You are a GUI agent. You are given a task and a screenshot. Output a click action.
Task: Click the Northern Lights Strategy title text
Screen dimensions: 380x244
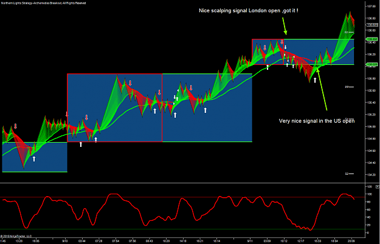pyautogui.click(x=43, y=3)
